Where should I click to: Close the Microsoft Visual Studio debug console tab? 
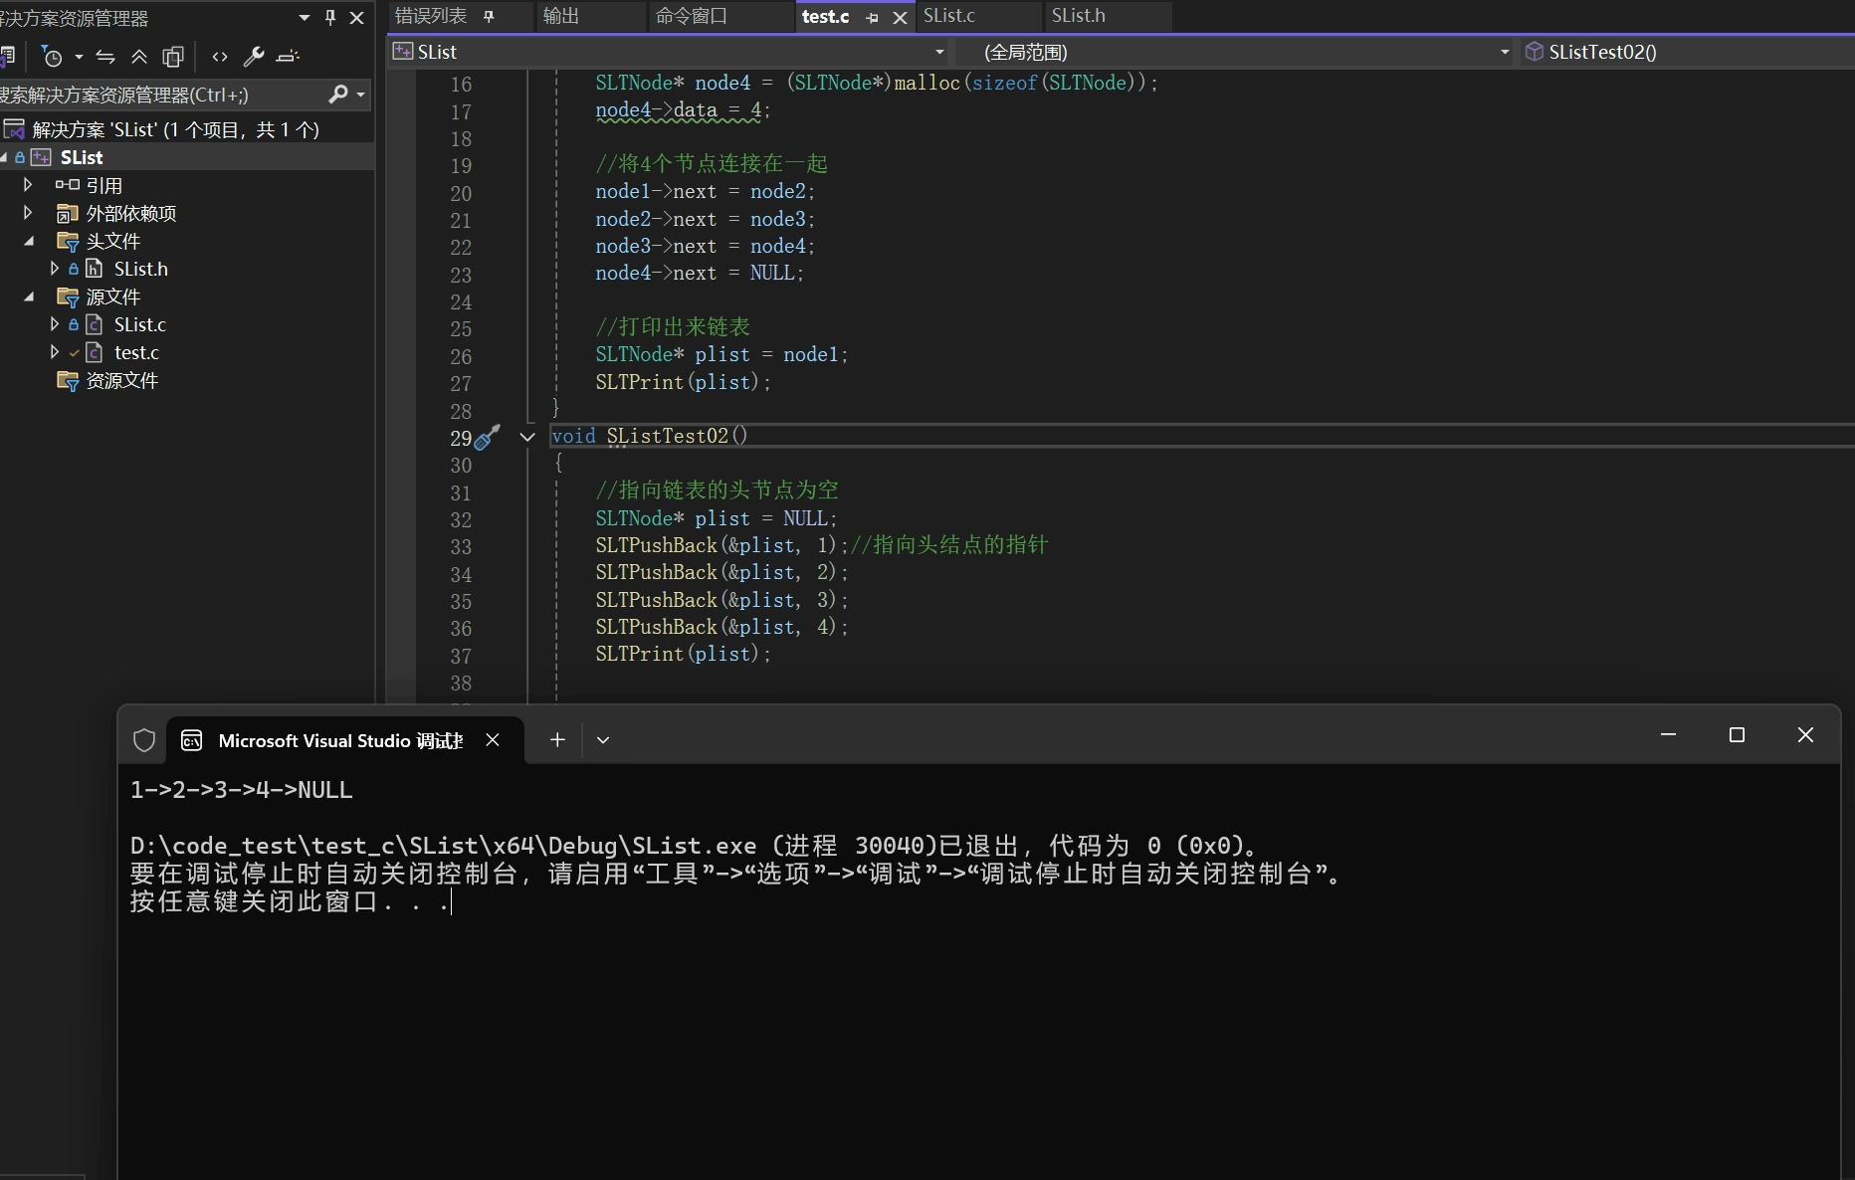click(x=493, y=739)
